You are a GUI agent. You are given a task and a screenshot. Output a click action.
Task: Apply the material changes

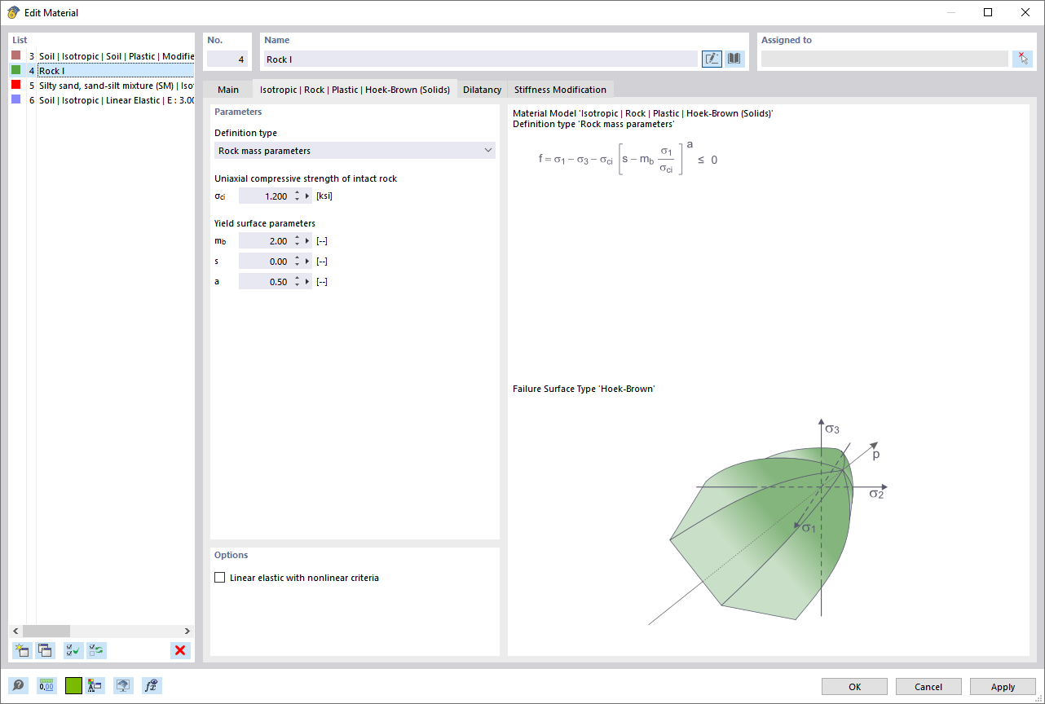click(1002, 686)
